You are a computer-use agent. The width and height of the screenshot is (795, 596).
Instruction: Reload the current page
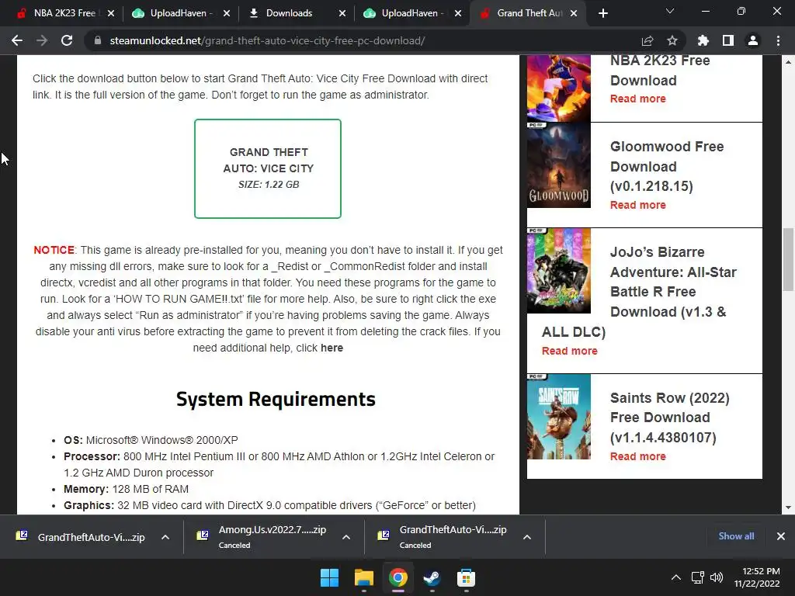pyautogui.click(x=67, y=40)
